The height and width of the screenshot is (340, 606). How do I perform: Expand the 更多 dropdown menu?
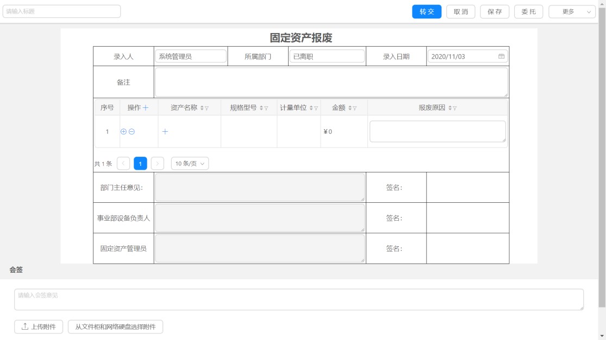tap(572, 11)
